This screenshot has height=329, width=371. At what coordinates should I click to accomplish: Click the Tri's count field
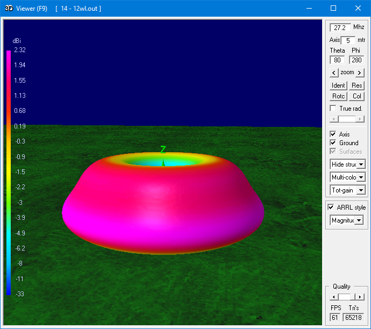tap(353, 317)
